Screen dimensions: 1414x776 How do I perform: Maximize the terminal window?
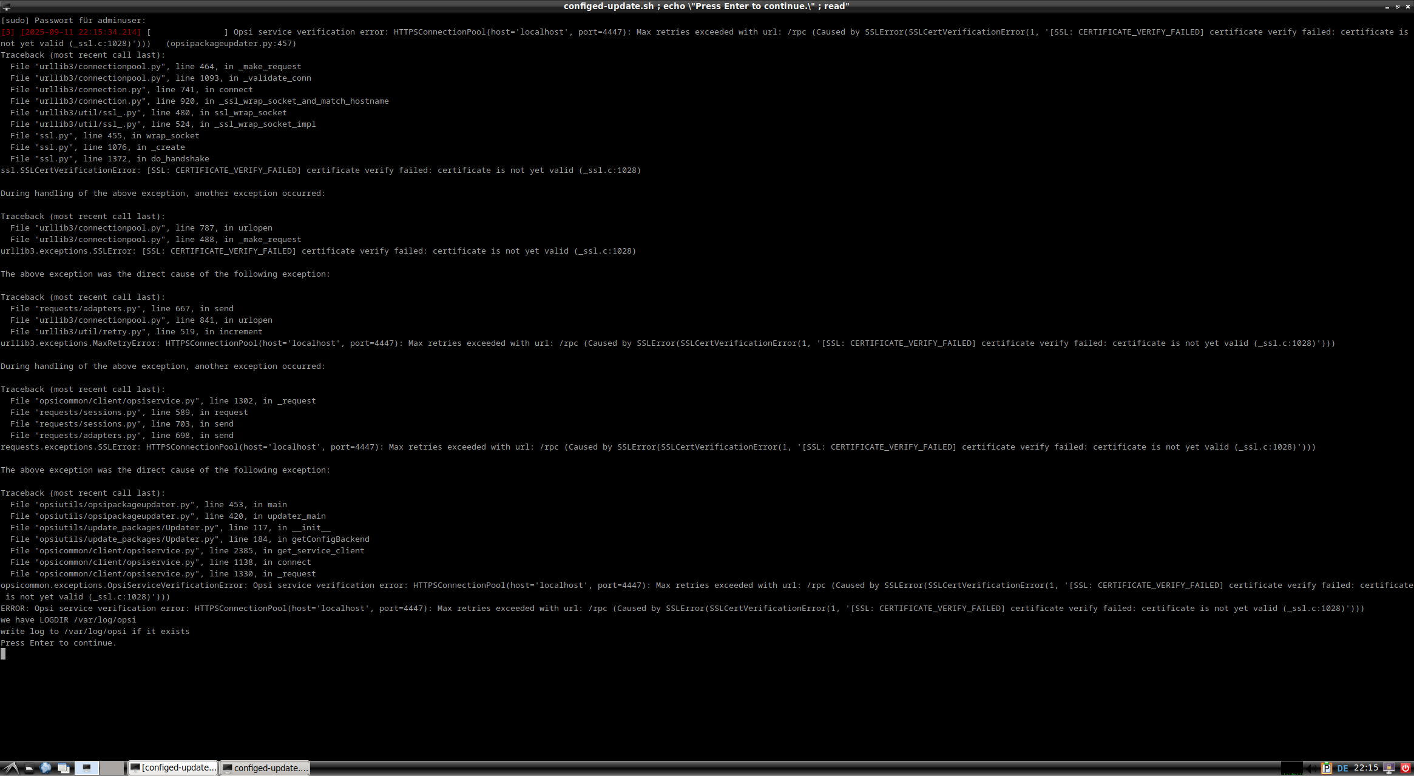1397,7
